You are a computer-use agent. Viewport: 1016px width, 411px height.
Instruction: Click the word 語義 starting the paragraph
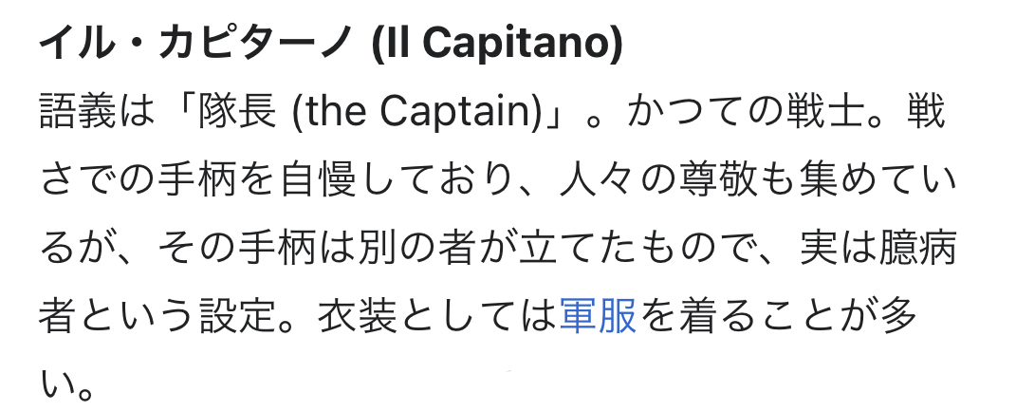78,111
